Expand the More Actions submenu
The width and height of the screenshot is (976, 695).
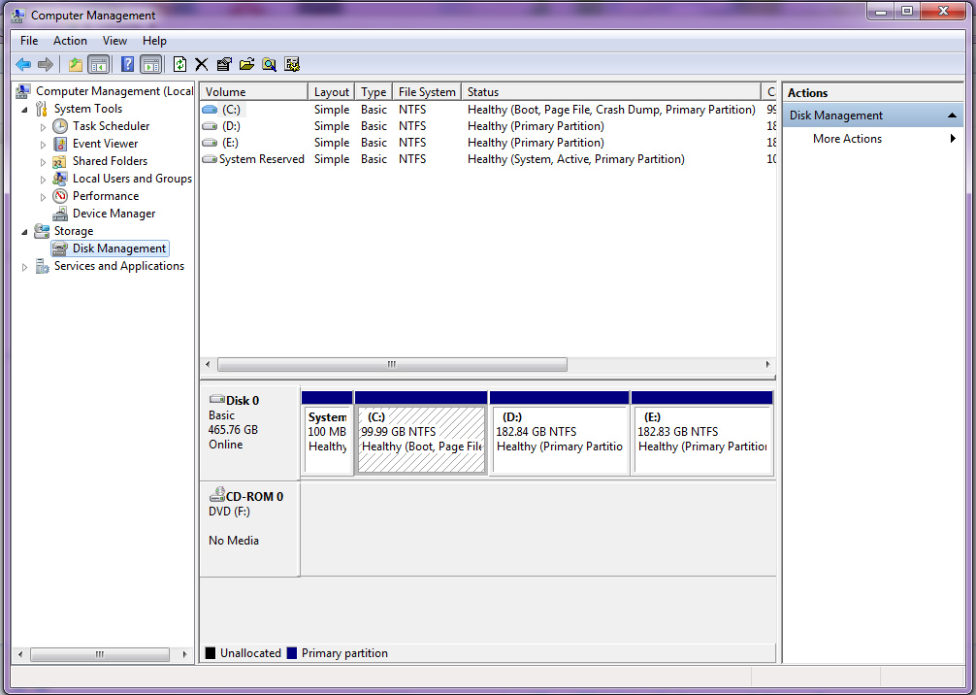[x=953, y=139]
